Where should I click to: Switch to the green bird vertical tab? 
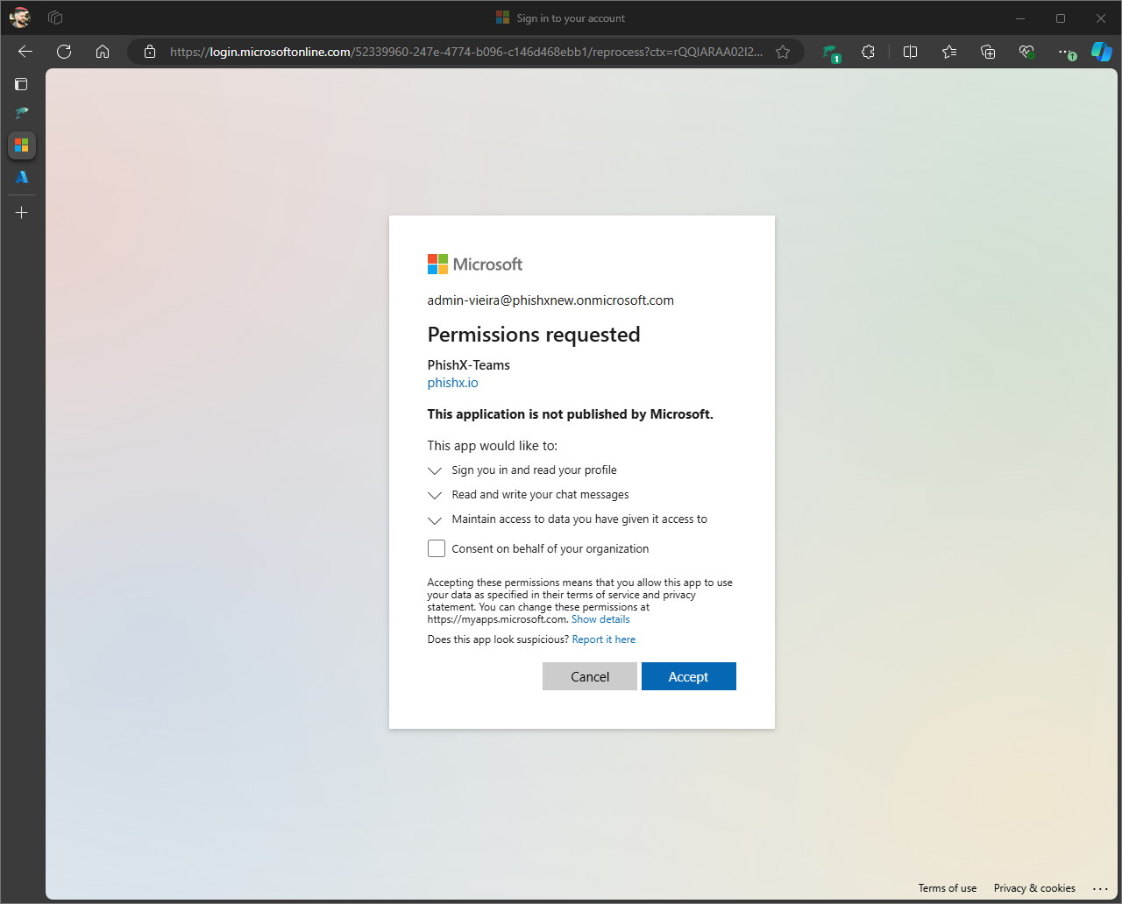[21, 113]
